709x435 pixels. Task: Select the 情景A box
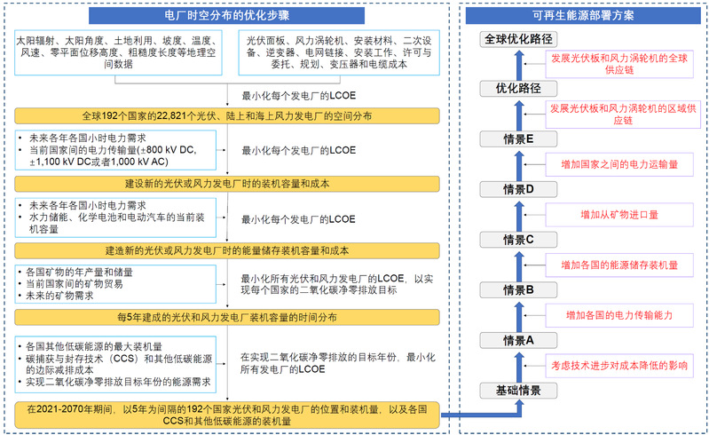tap(517, 340)
